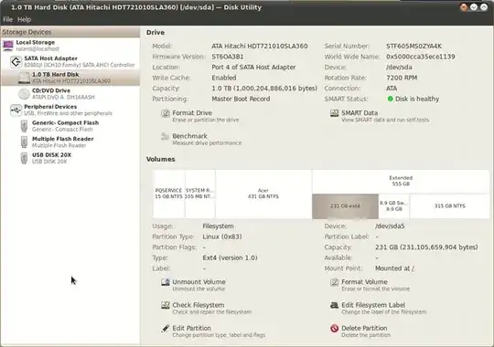Click the Master Boot Record partitioning value
This screenshot has height=347, width=494.
[241, 99]
